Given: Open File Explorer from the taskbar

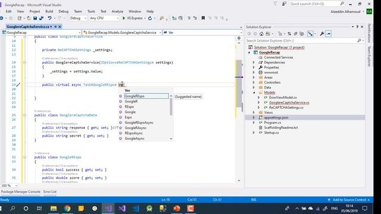Looking at the screenshot, I should point(54,209).
